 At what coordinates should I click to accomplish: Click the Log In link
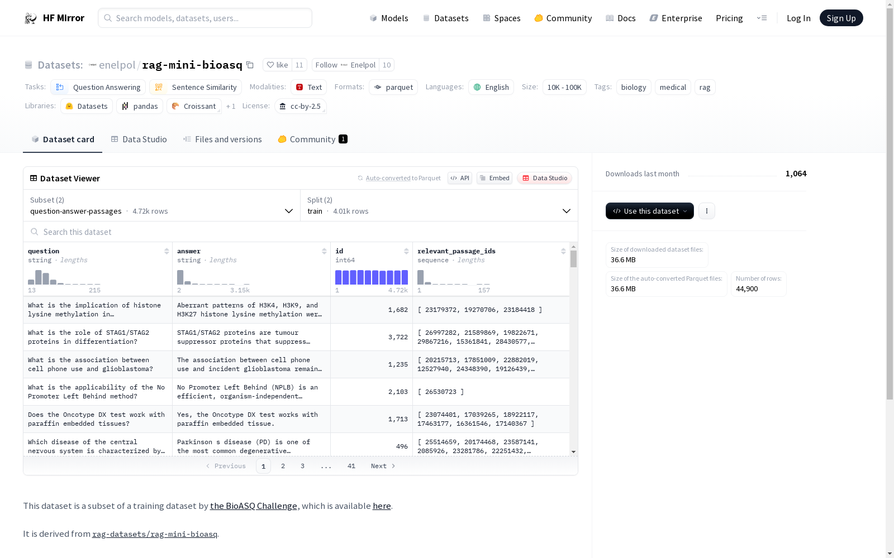798,18
